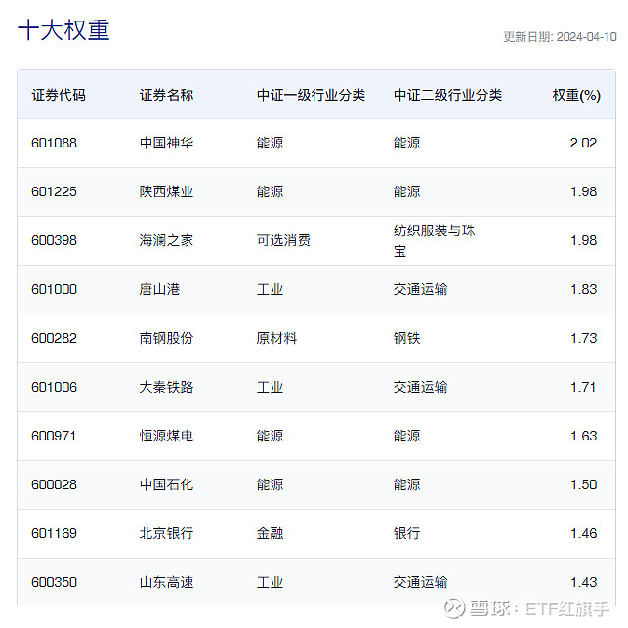Select stock name 南钢股份
The image size is (628, 628).
click(166, 339)
